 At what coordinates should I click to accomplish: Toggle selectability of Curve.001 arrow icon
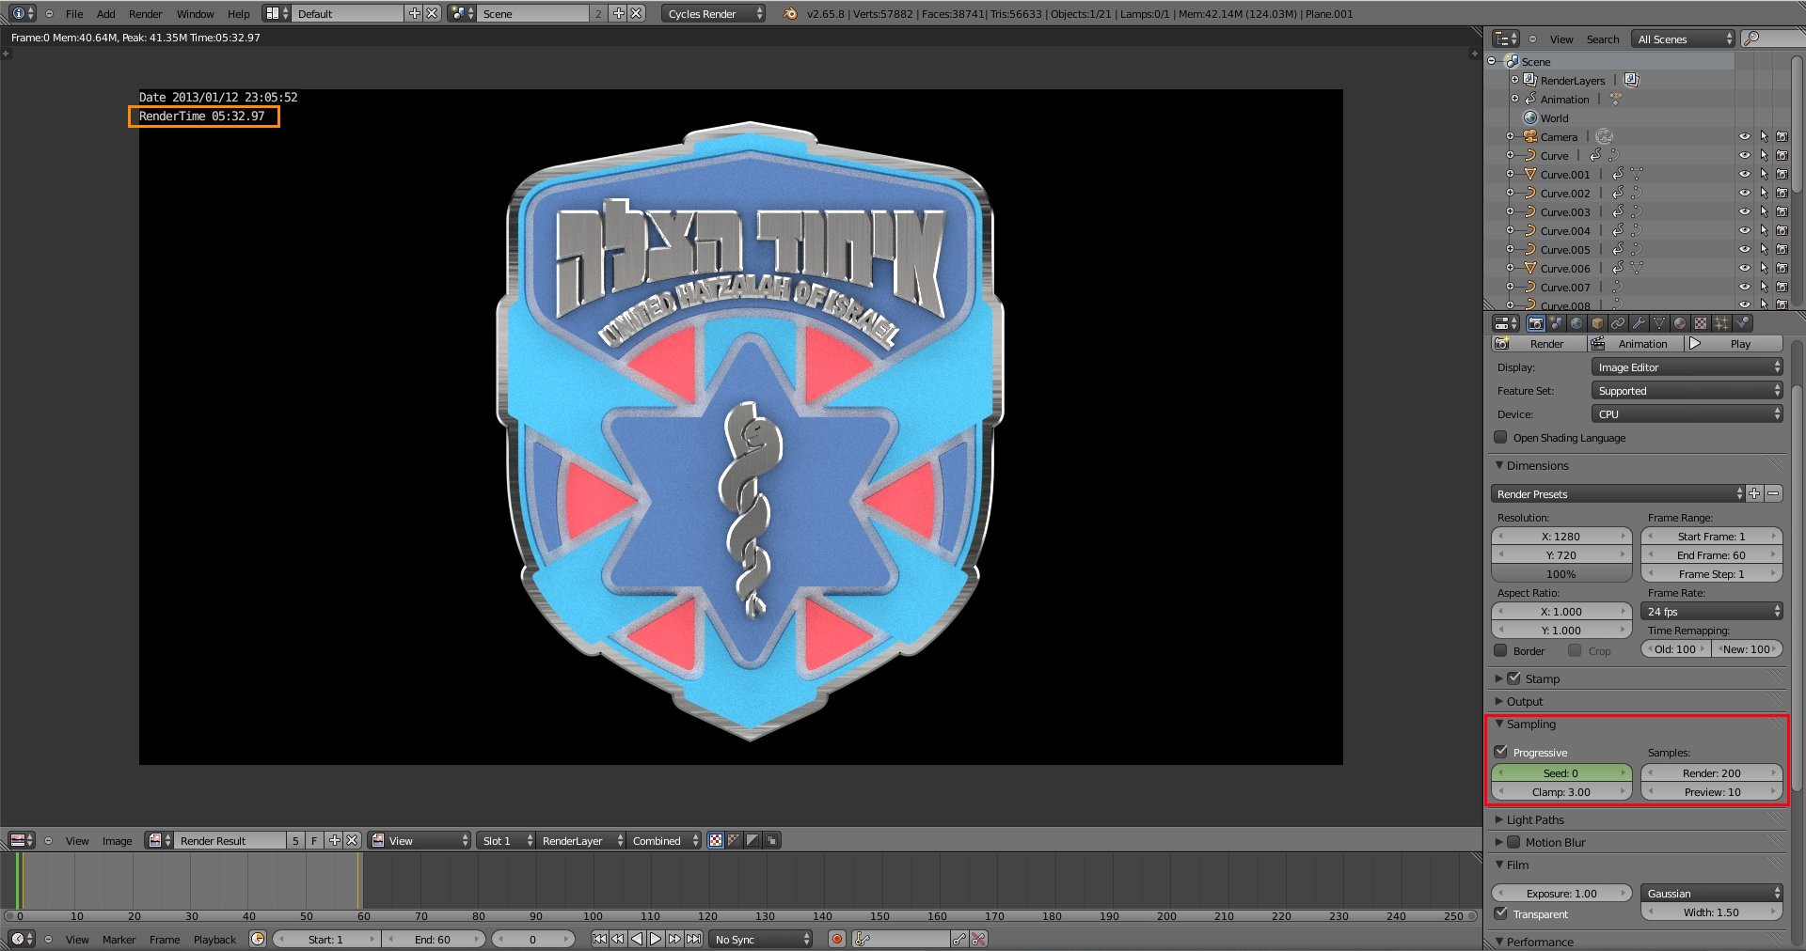[x=1764, y=175]
